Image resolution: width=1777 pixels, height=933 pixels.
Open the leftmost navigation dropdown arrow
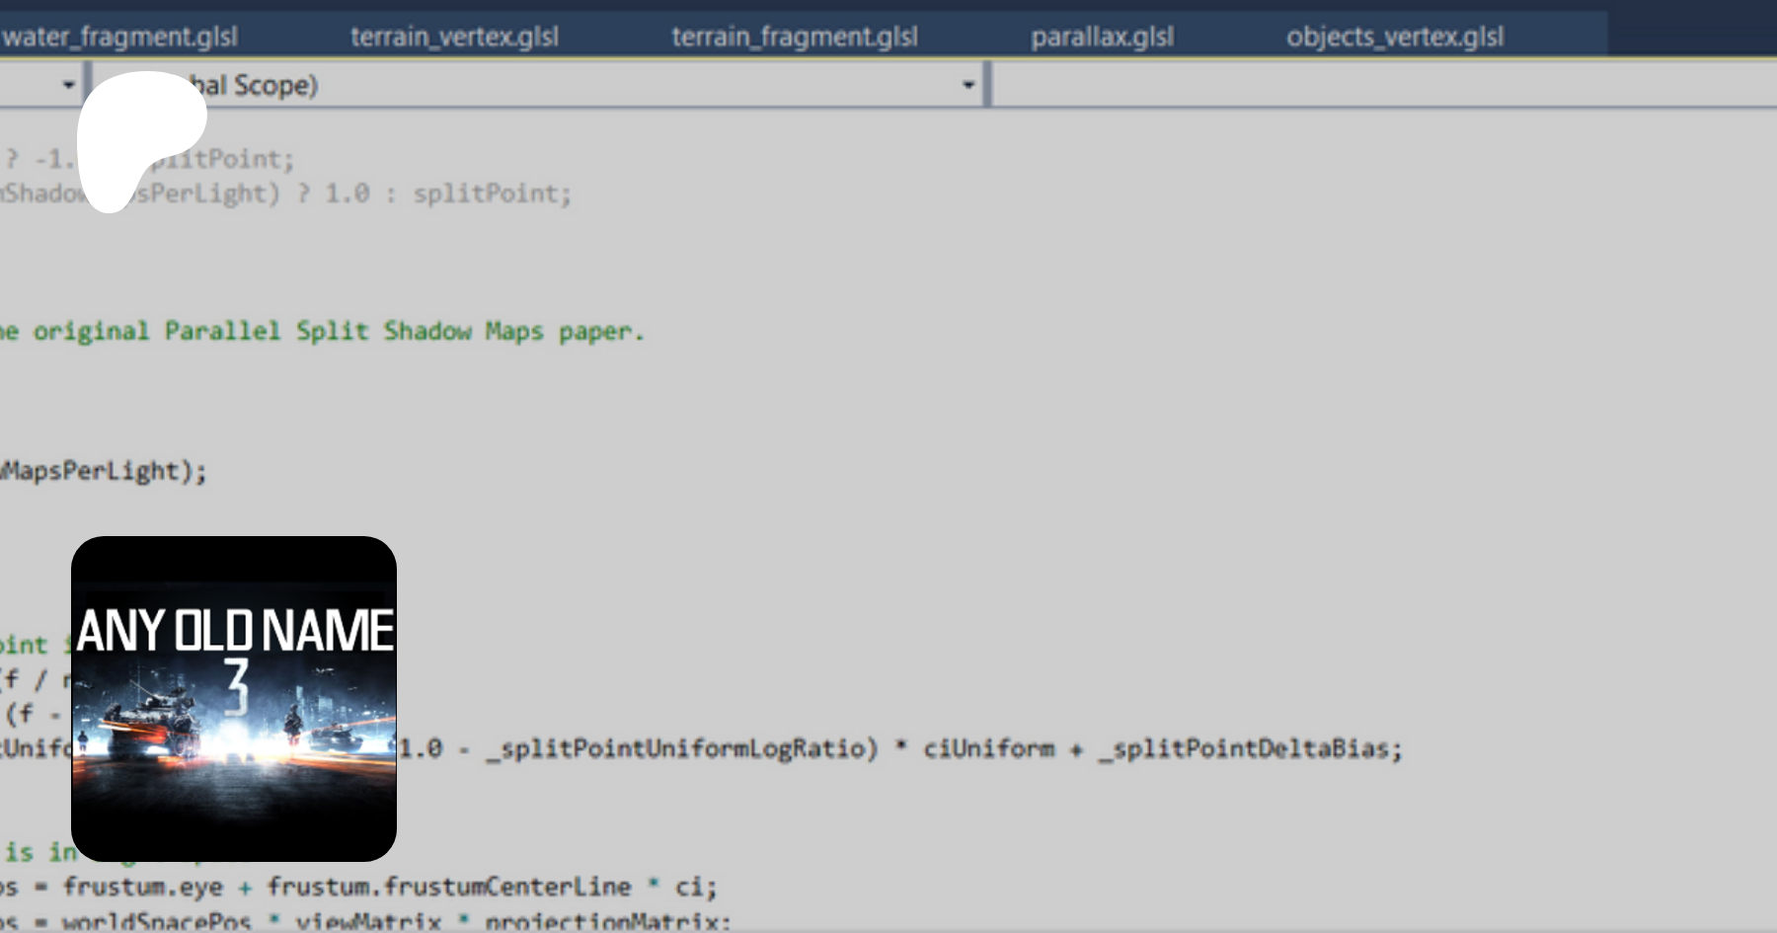coord(68,85)
